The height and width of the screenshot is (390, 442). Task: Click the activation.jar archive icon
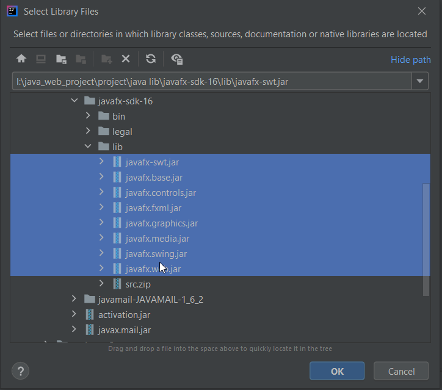click(90, 314)
